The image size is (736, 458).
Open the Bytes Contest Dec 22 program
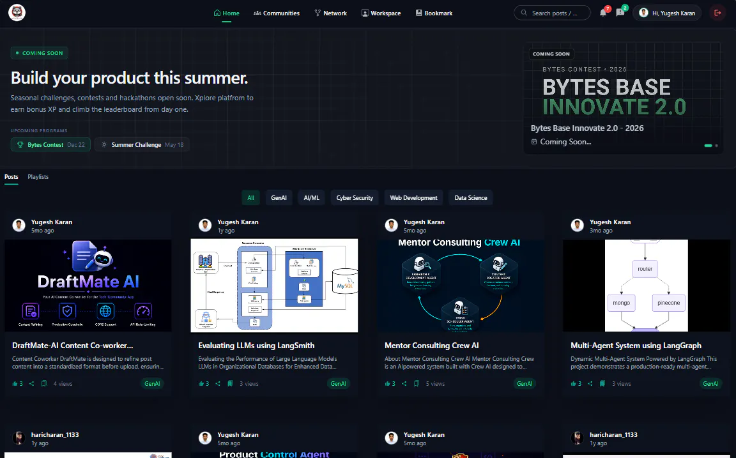coord(50,144)
